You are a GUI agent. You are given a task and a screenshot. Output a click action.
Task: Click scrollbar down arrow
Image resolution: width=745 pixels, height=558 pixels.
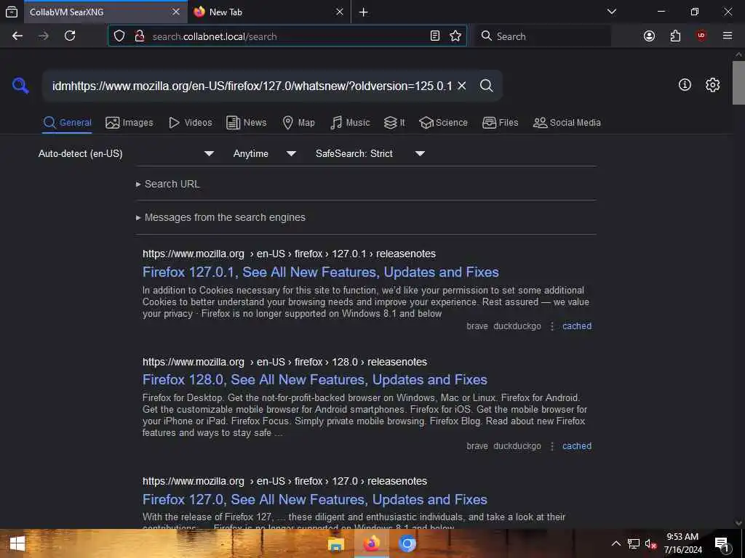(738, 523)
